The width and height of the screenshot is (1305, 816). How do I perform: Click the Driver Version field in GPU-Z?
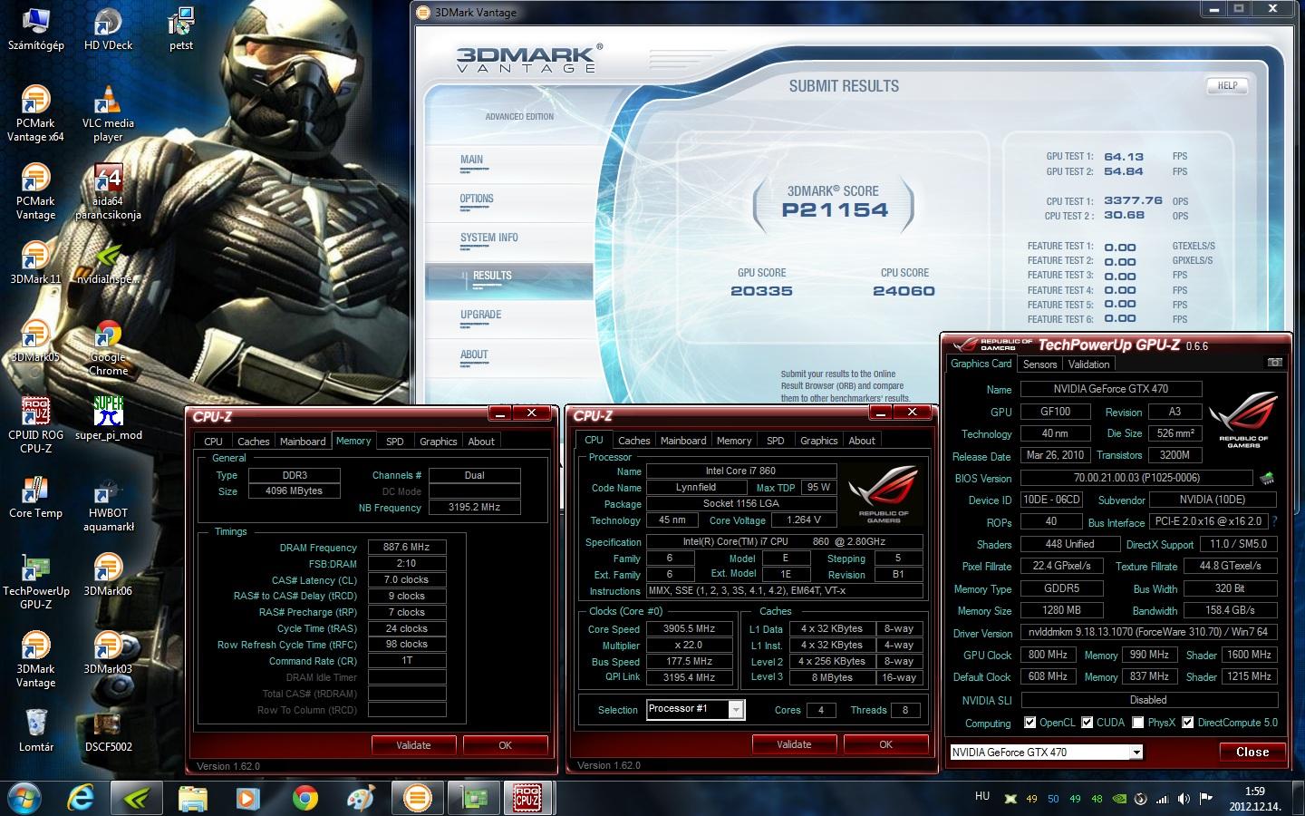pyautogui.click(x=1148, y=632)
